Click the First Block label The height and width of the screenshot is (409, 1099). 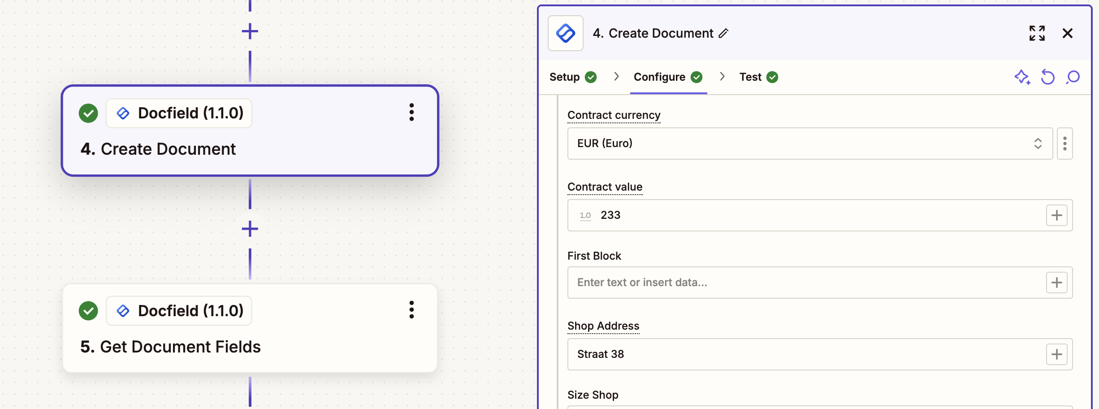[x=594, y=256]
